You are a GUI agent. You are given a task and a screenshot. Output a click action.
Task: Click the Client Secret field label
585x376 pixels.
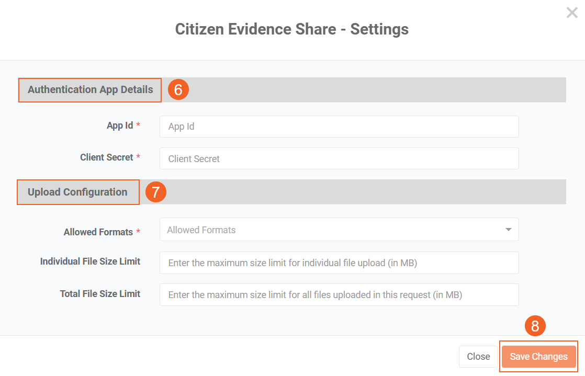pyautogui.click(x=107, y=157)
